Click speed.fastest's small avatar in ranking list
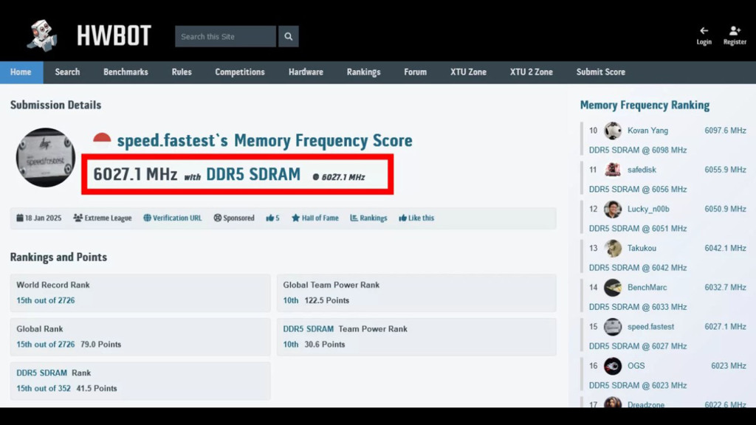Image resolution: width=756 pixels, height=425 pixels. (613, 327)
